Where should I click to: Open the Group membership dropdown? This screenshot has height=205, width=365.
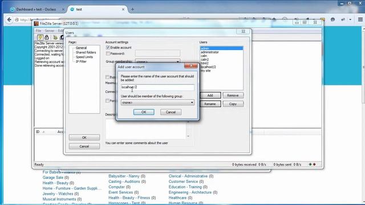point(157,61)
